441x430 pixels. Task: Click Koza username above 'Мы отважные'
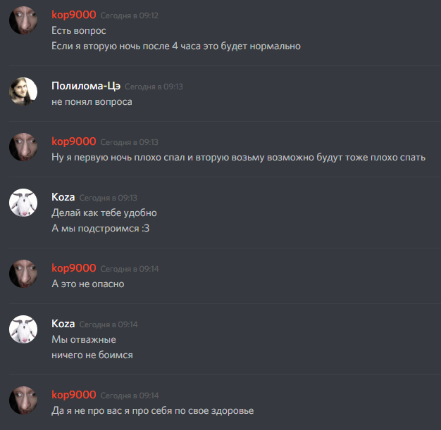[x=63, y=324]
